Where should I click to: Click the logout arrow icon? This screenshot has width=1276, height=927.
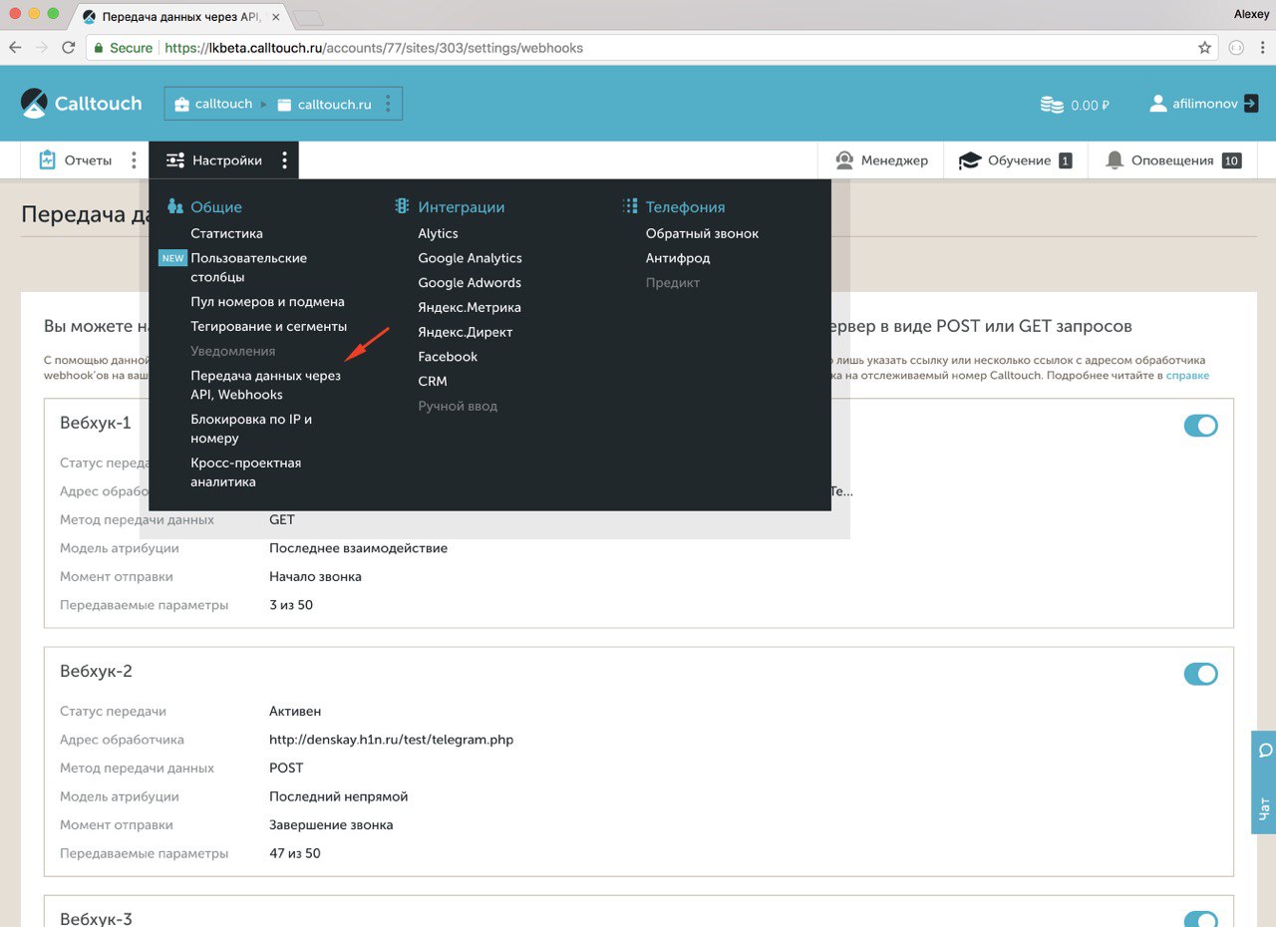[1250, 103]
